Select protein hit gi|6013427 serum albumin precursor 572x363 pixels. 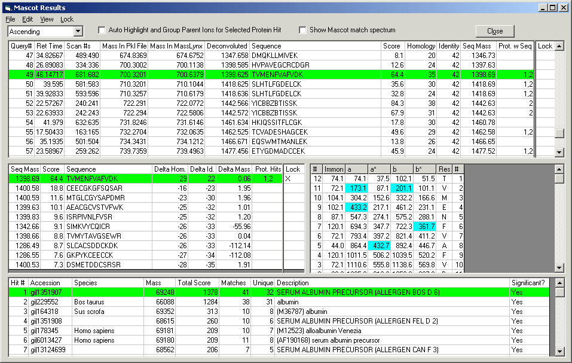click(x=279, y=340)
